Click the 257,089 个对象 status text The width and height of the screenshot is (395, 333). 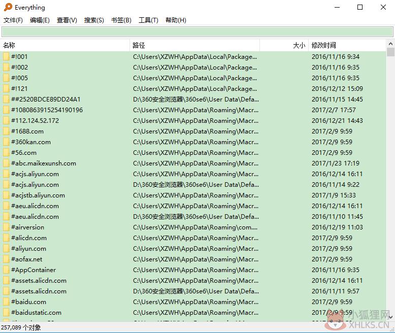pyautogui.click(x=21, y=327)
